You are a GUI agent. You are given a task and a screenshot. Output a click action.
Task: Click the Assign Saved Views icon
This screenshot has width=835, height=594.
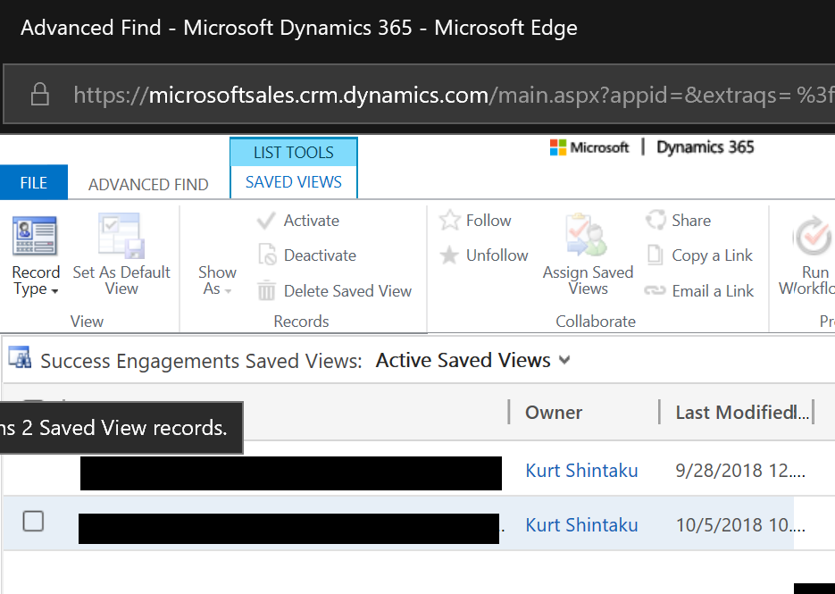tap(587, 237)
